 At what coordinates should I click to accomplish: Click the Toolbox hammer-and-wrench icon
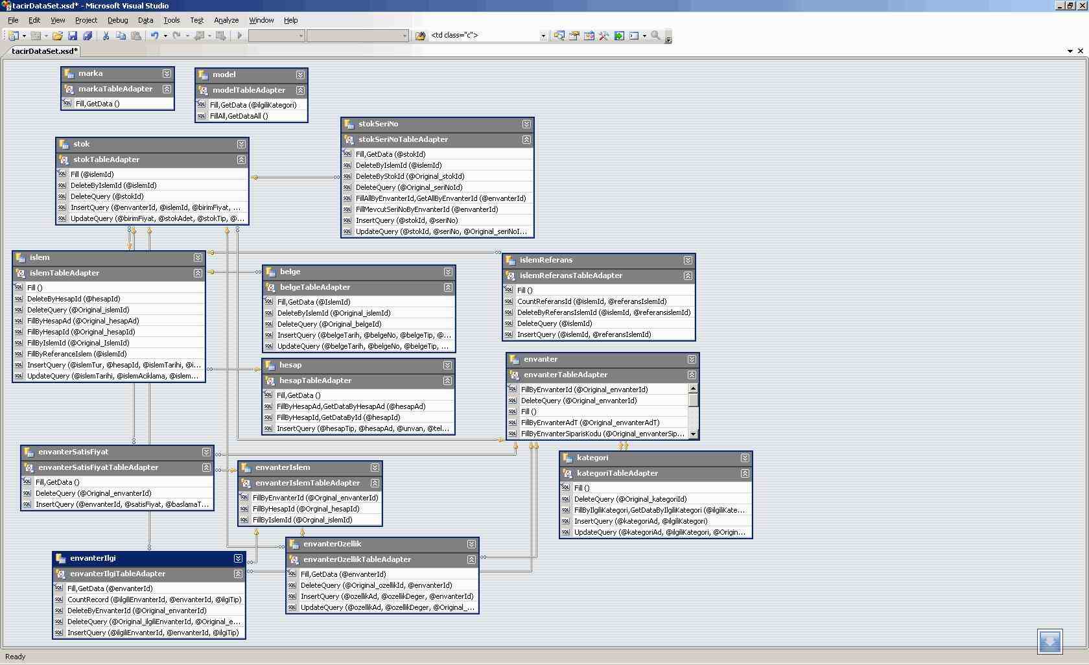603,36
